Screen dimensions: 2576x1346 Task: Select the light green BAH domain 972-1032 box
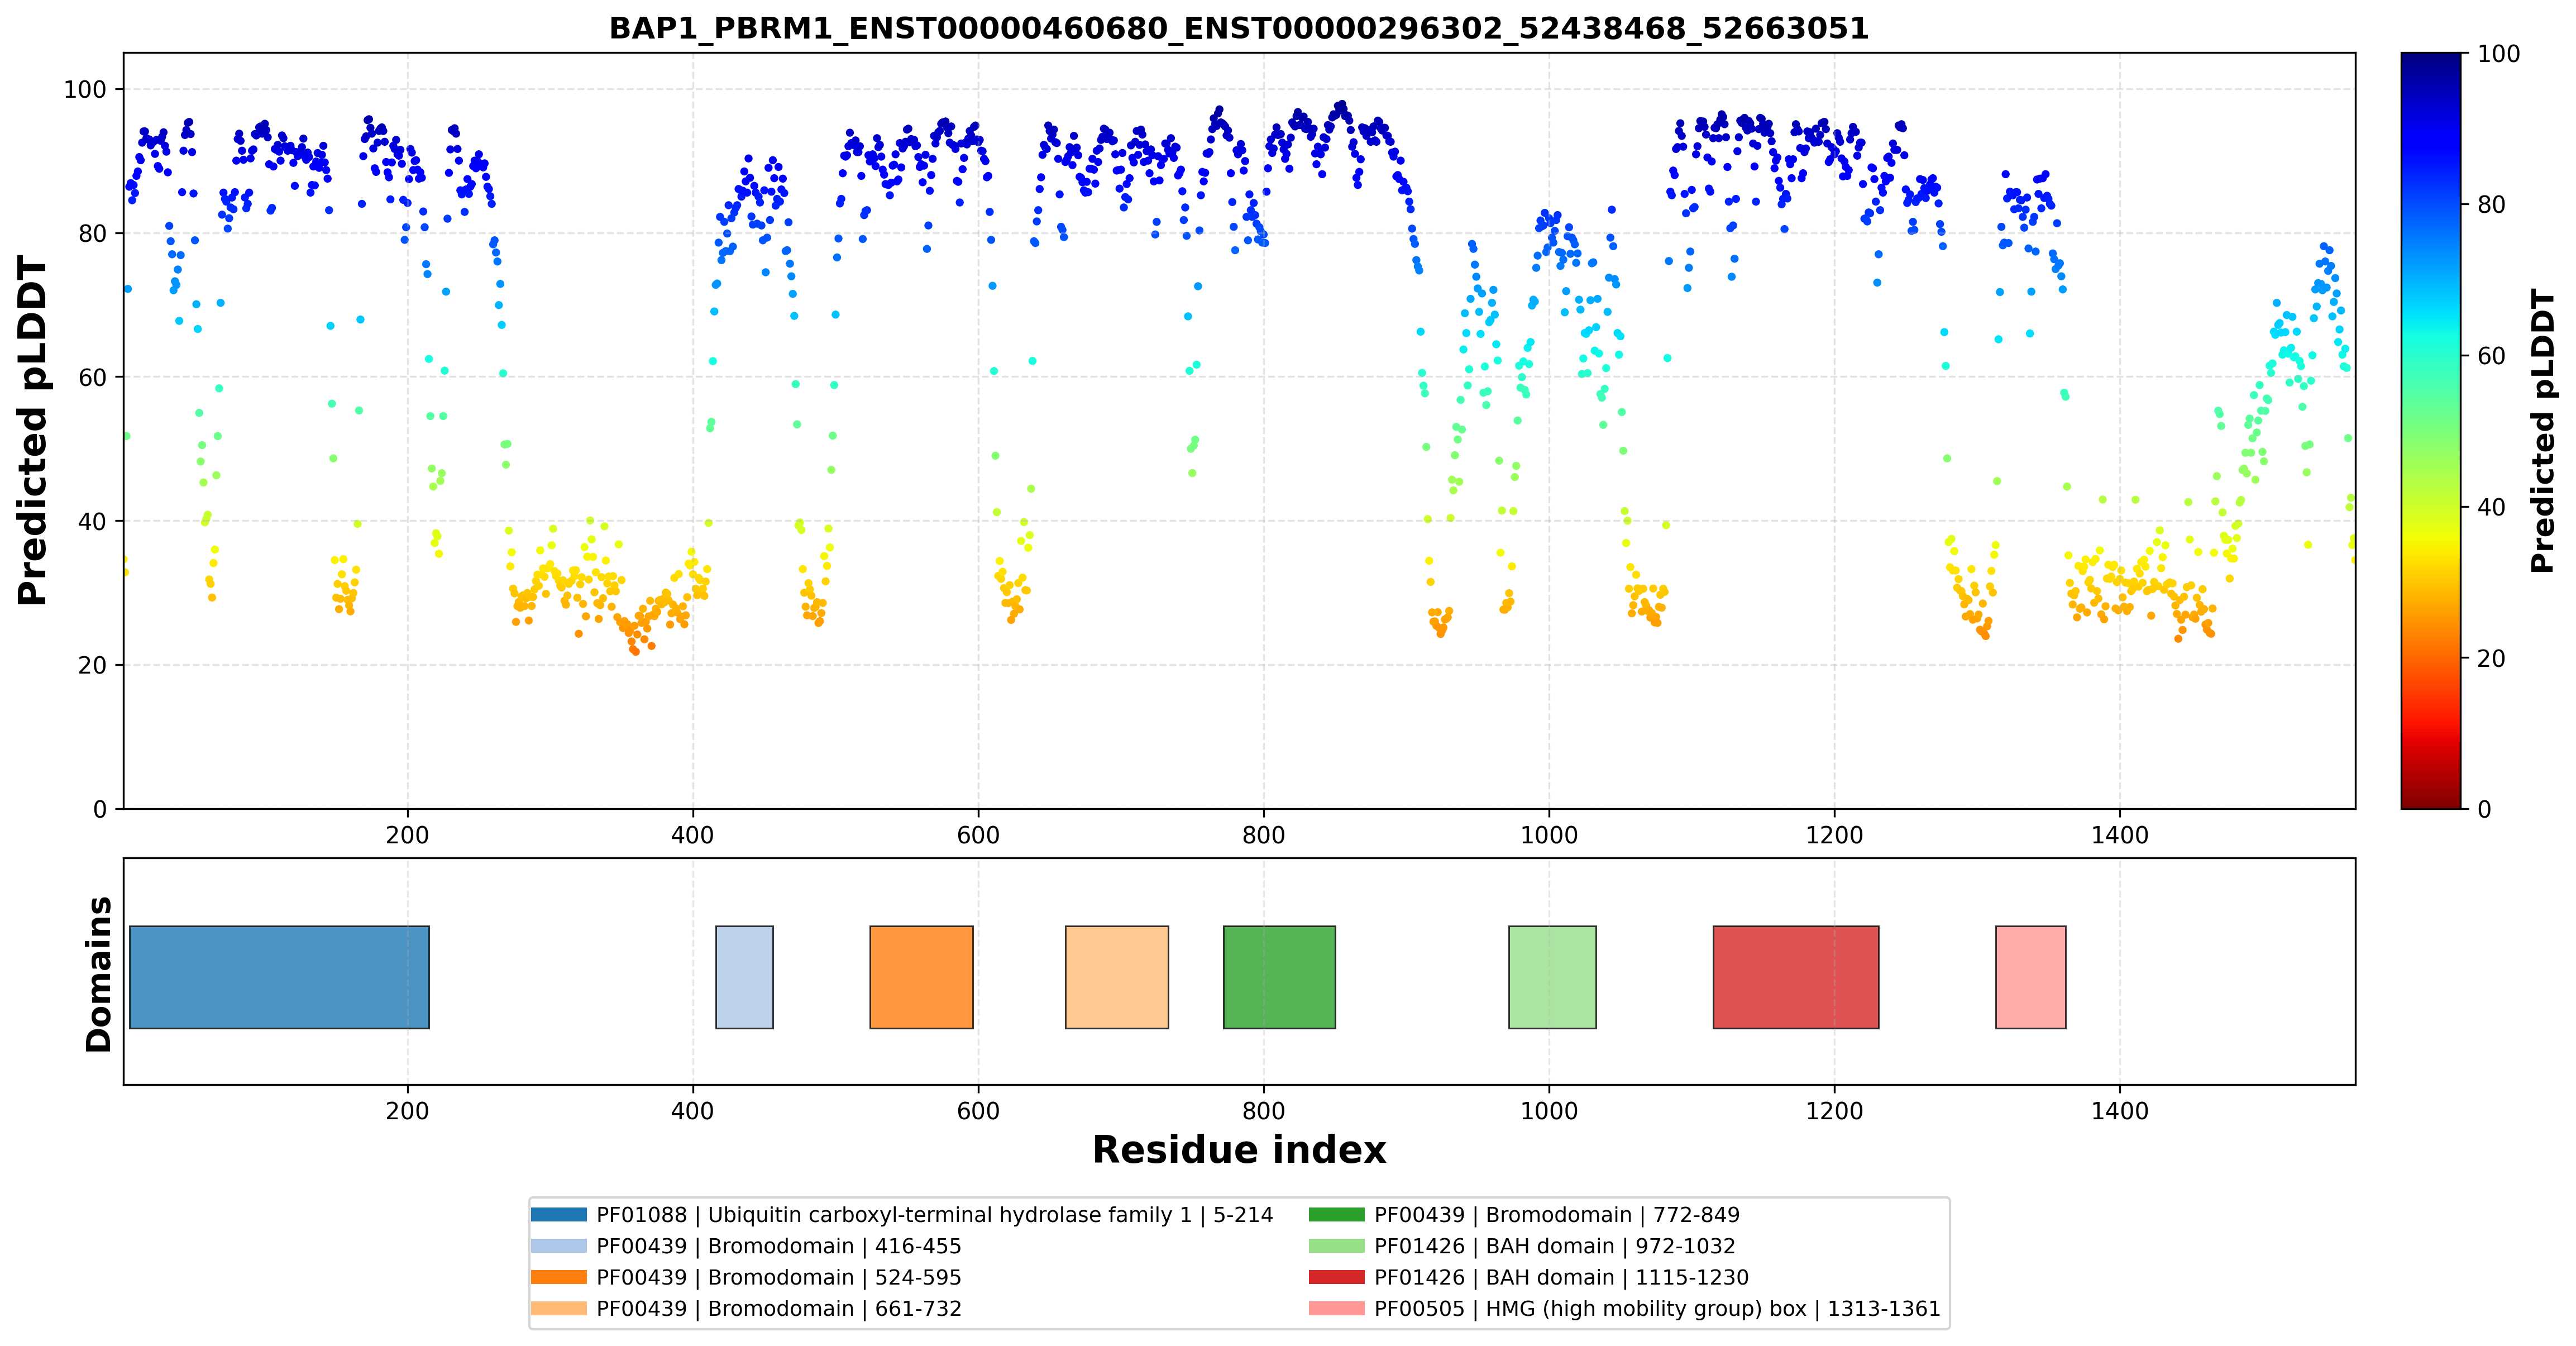click(1552, 977)
